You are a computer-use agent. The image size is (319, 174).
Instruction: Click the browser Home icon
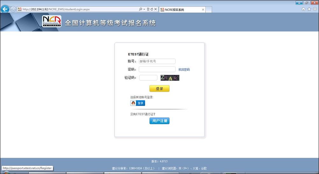(303, 9)
